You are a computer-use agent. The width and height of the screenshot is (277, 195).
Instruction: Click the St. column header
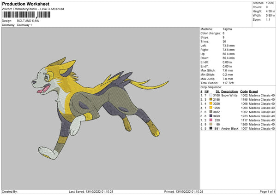(217, 92)
